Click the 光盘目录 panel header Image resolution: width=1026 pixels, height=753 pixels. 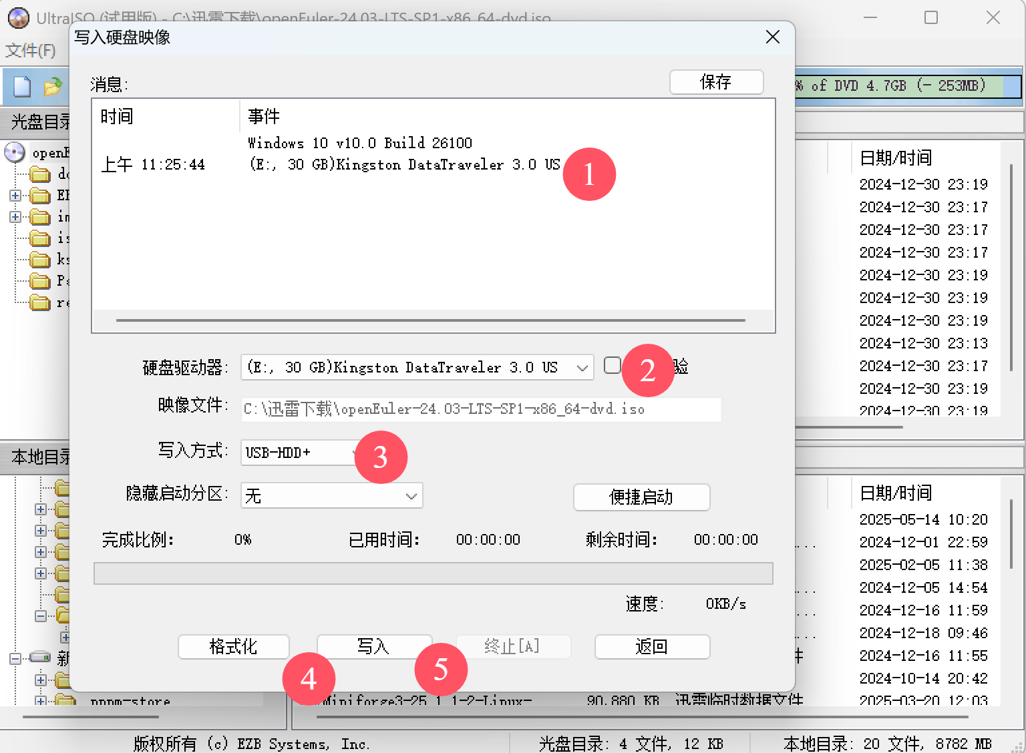(x=40, y=121)
